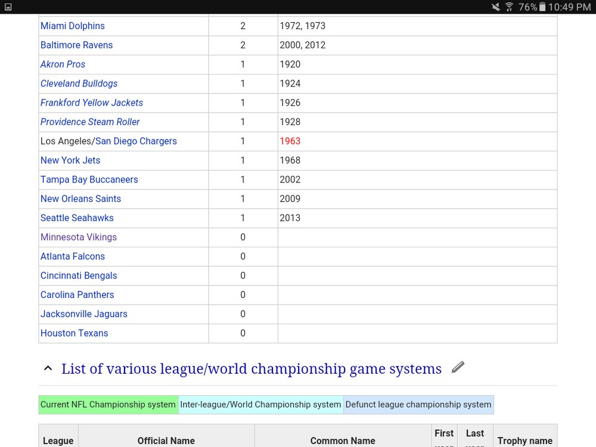Screen dimensions: 596x447
Task: Tap the muted sound icon in status bar
Action: point(495,7)
